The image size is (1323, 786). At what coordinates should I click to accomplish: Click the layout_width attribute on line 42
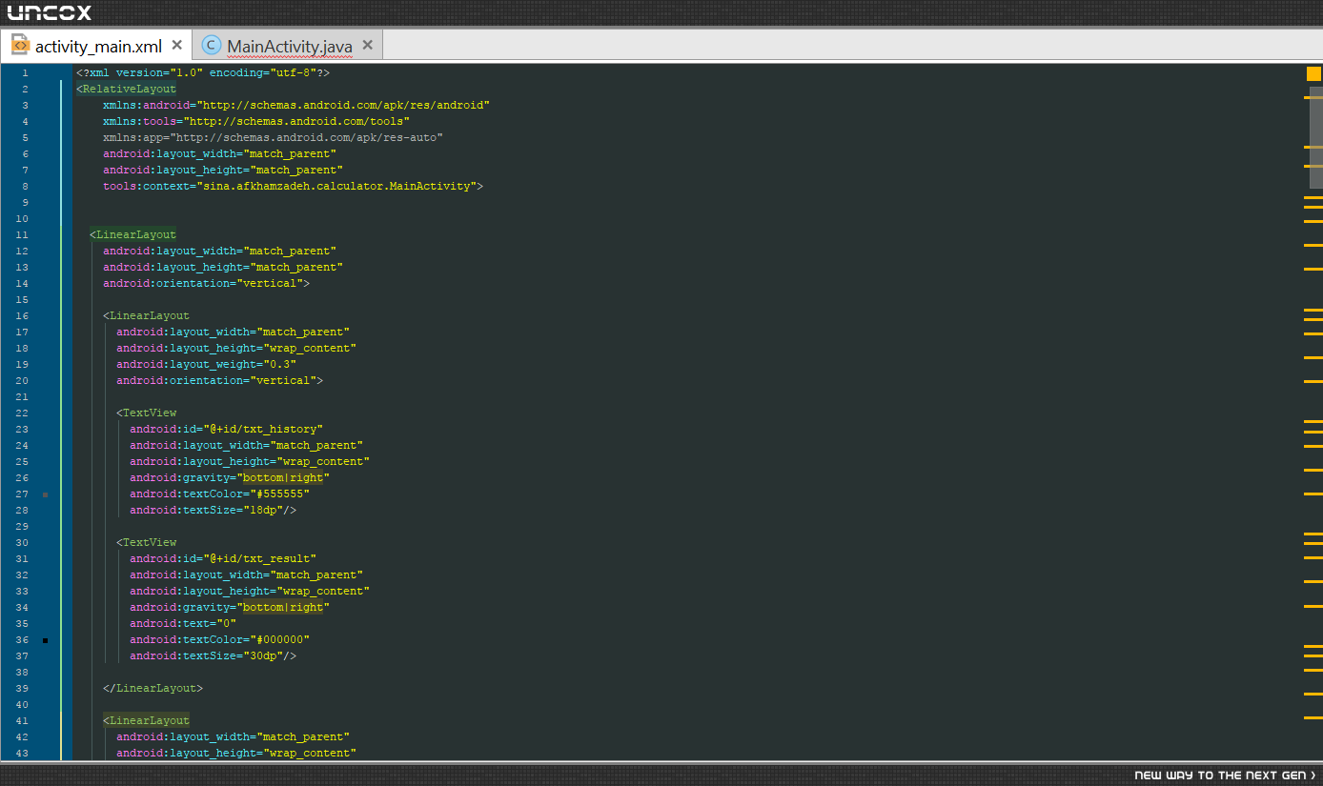233,736
